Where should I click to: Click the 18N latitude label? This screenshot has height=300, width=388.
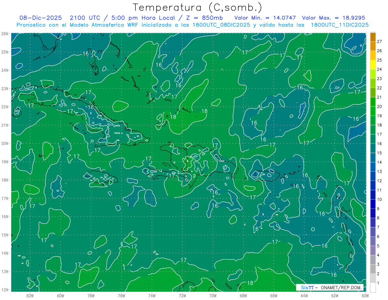coord(5,180)
